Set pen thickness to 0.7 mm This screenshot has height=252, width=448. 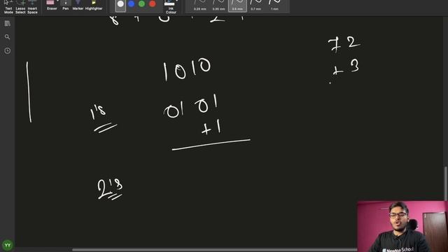[x=255, y=6]
